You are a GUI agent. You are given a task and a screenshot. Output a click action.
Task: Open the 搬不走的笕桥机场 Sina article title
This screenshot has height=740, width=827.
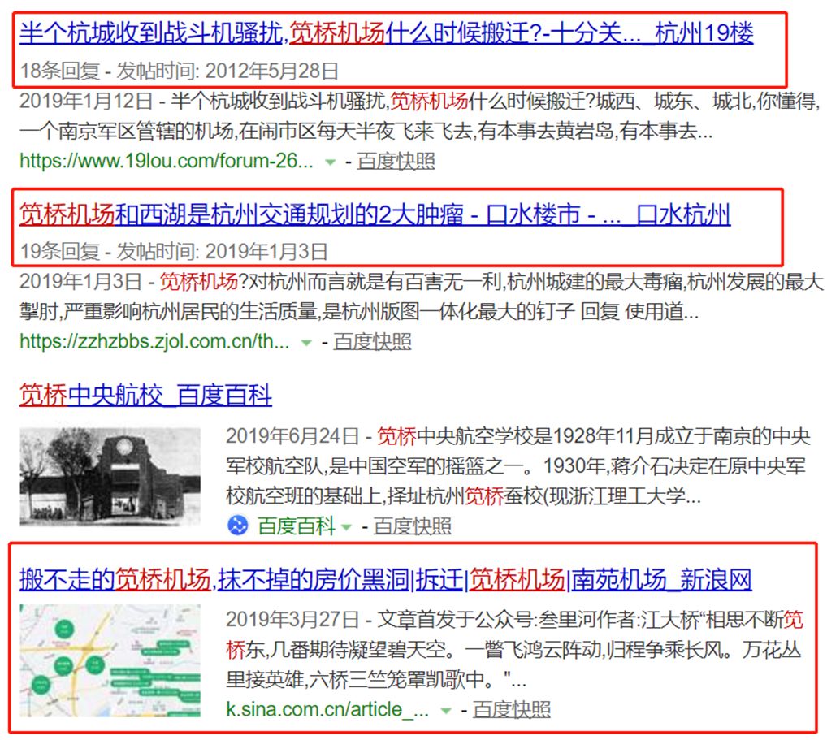(385, 580)
